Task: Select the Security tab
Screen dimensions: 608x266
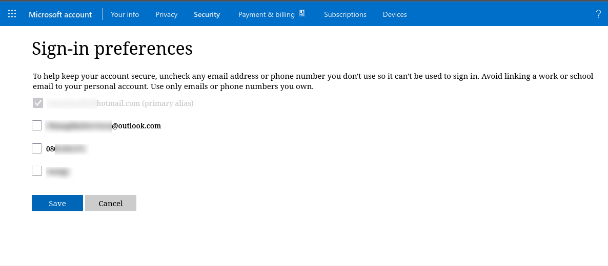Action: pos(207,14)
